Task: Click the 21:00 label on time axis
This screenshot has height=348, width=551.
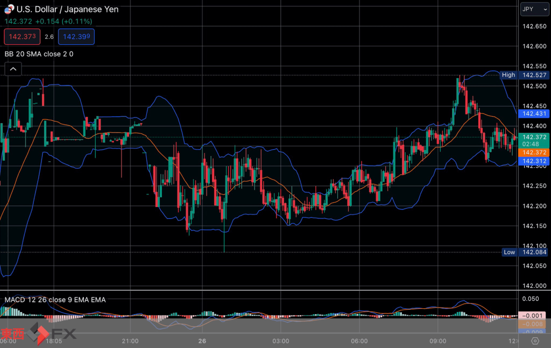Action: click(x=130, y=341)
